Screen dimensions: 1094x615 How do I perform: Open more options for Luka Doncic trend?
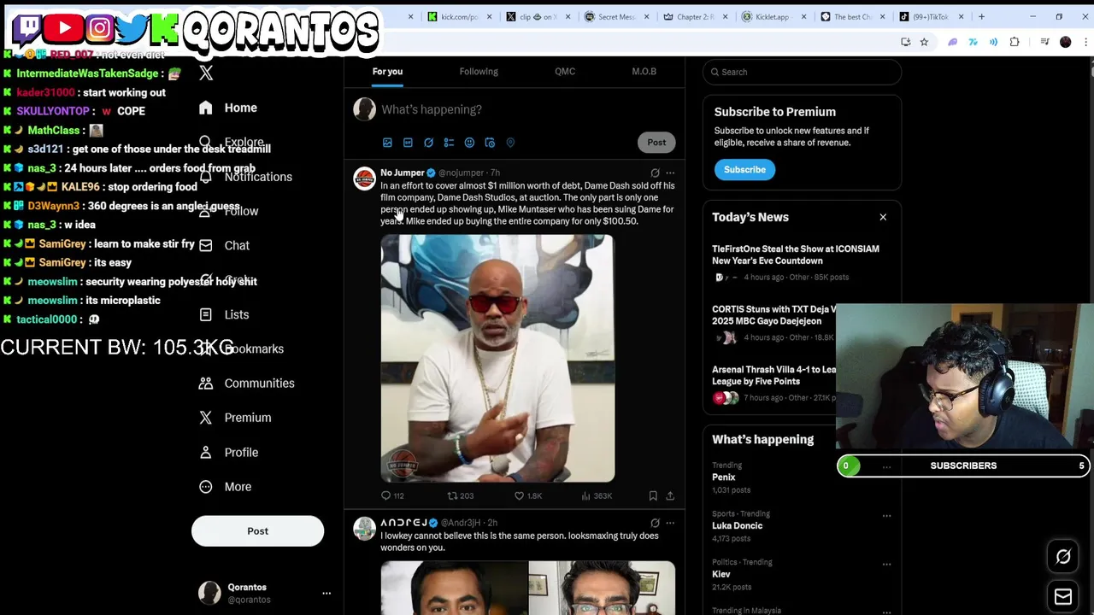click(886, 515)
